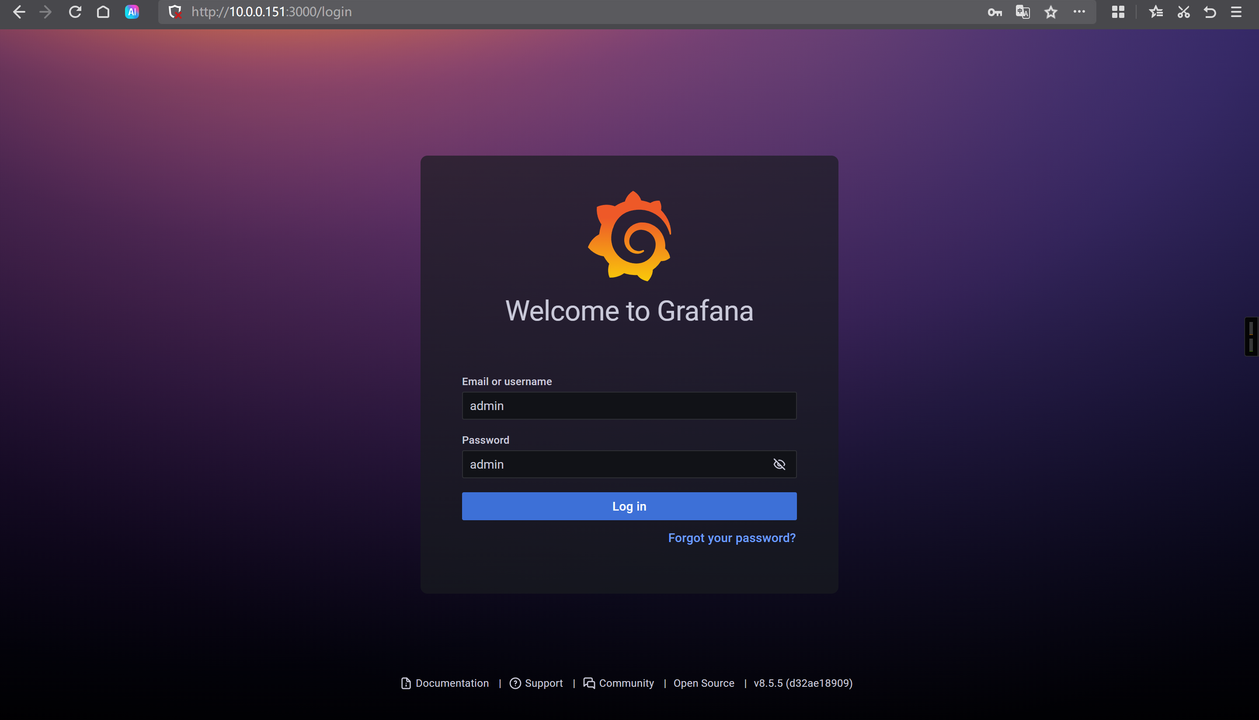The height and width of the screenshot is (720, 1259).
Task: Go to browser home page icon
Action: [103, 12]
